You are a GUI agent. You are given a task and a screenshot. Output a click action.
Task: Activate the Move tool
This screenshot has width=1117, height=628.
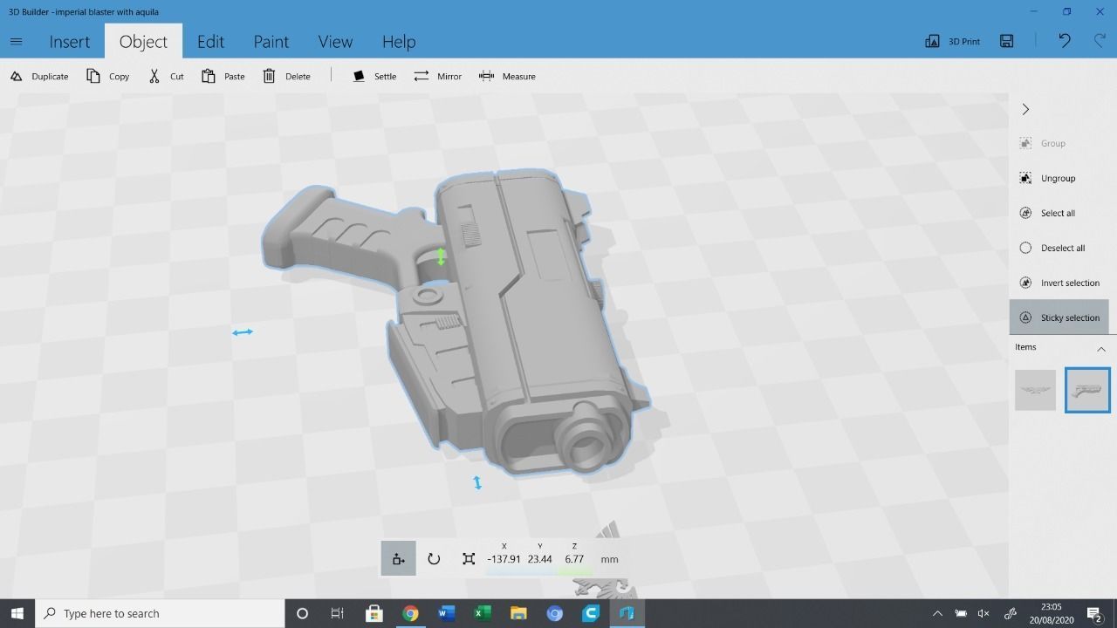398,558
